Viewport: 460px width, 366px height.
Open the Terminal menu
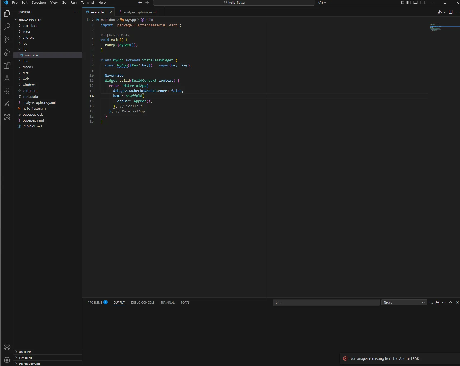pyautogui.click(x=88, y=2)
